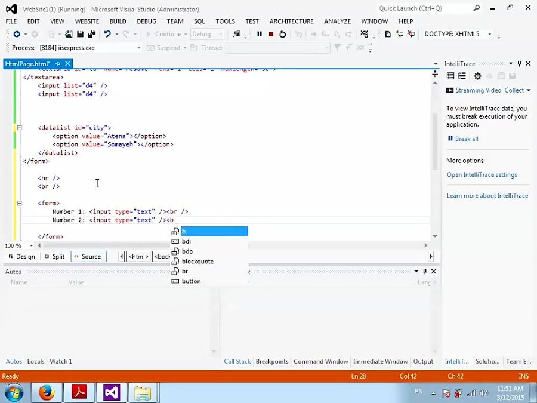This screenshot has height=403, width=537.
Task: Open the FILE menu
Action: click(11, 21)
